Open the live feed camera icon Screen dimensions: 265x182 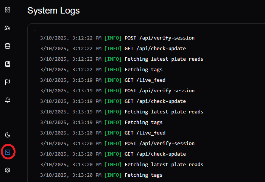(x=8, y=28)
